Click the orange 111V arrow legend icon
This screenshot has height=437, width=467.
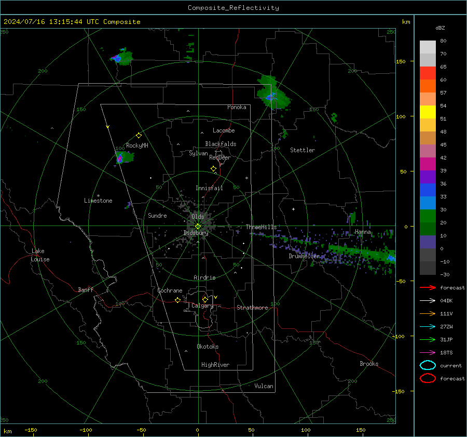pos(428,313)
